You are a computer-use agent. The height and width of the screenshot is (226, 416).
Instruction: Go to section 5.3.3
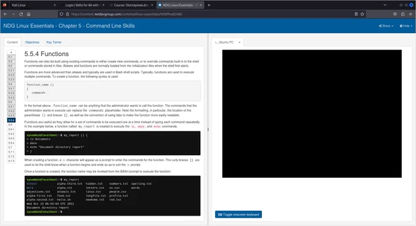click(x=11, y=79)
